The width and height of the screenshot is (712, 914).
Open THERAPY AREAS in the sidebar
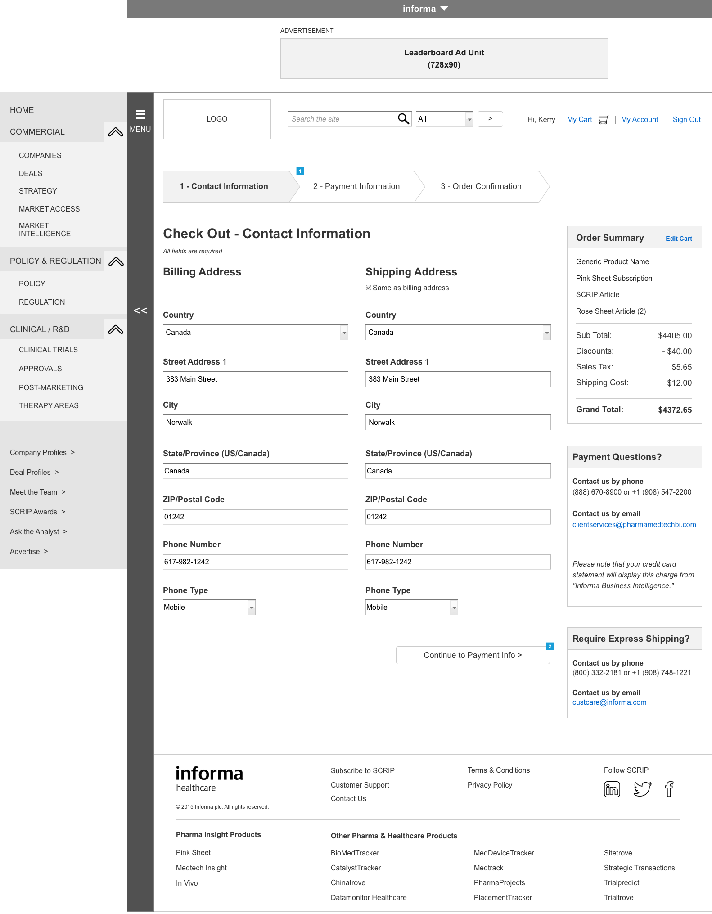[x=49, y=405]
